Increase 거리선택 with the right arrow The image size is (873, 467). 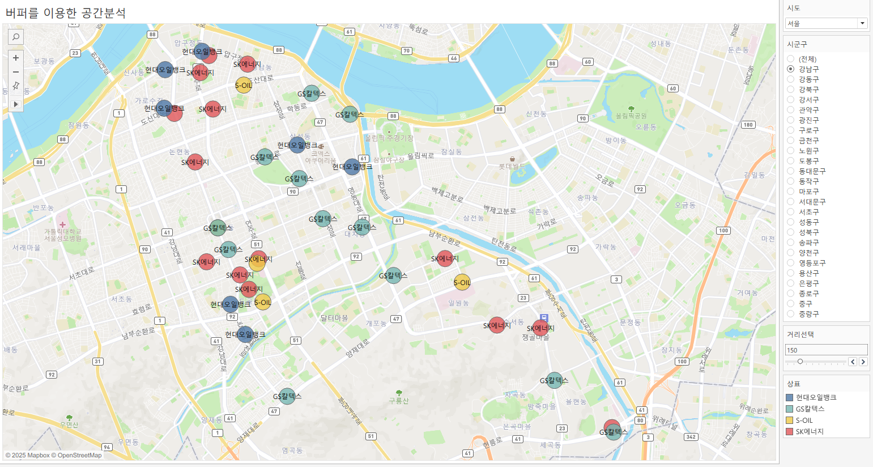[863, 362]
